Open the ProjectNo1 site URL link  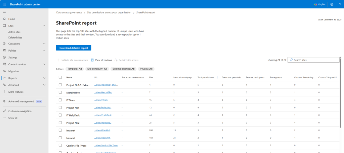coord(103,107)
